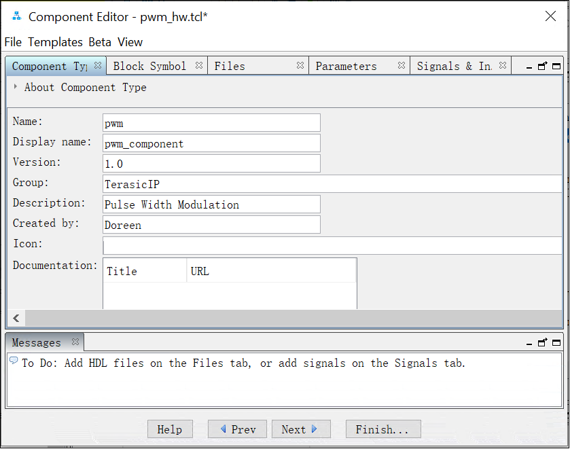Close the Messages tab with its x icon

click(75, 342)
